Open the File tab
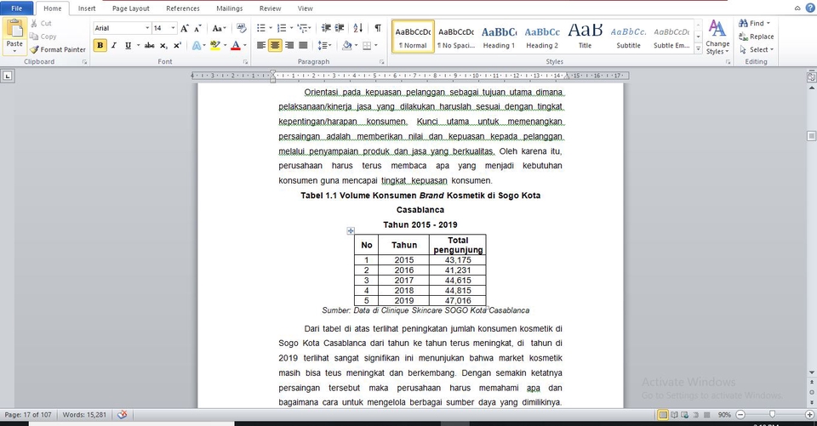The height and width of the screenshot is (426, 817). click(x=17, y=9)
